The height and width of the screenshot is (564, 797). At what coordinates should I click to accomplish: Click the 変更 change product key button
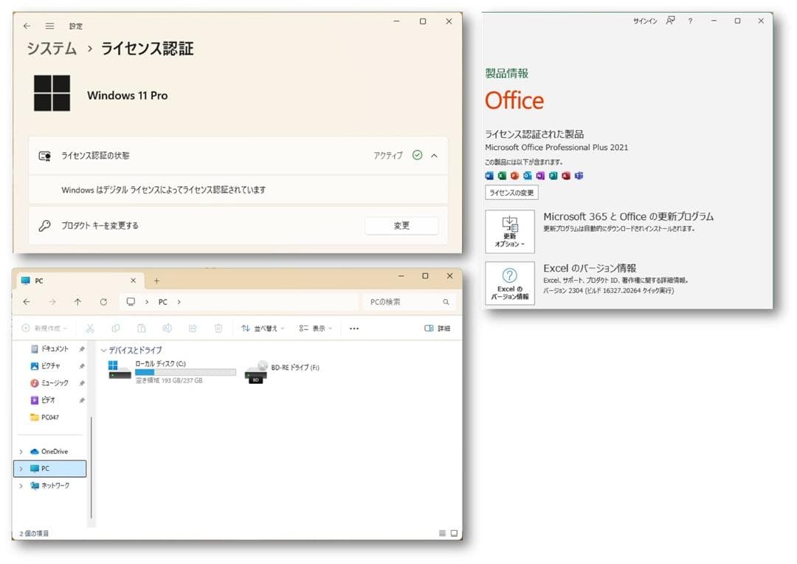point(401,226)
